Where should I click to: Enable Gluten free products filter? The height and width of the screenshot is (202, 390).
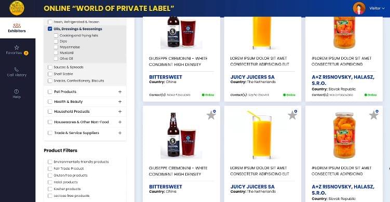click(50, 176)
